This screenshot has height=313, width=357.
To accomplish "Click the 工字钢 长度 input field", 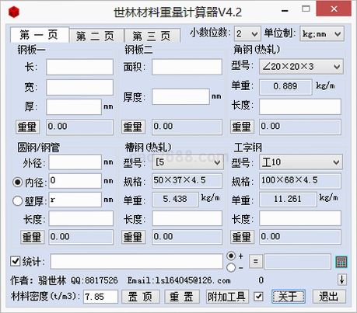I will [x=300, y=218].
